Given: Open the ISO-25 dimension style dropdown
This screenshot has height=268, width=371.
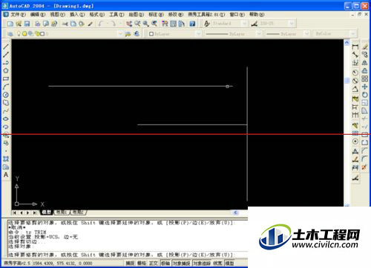Looking at the screenshot, I should pos(292,24).
